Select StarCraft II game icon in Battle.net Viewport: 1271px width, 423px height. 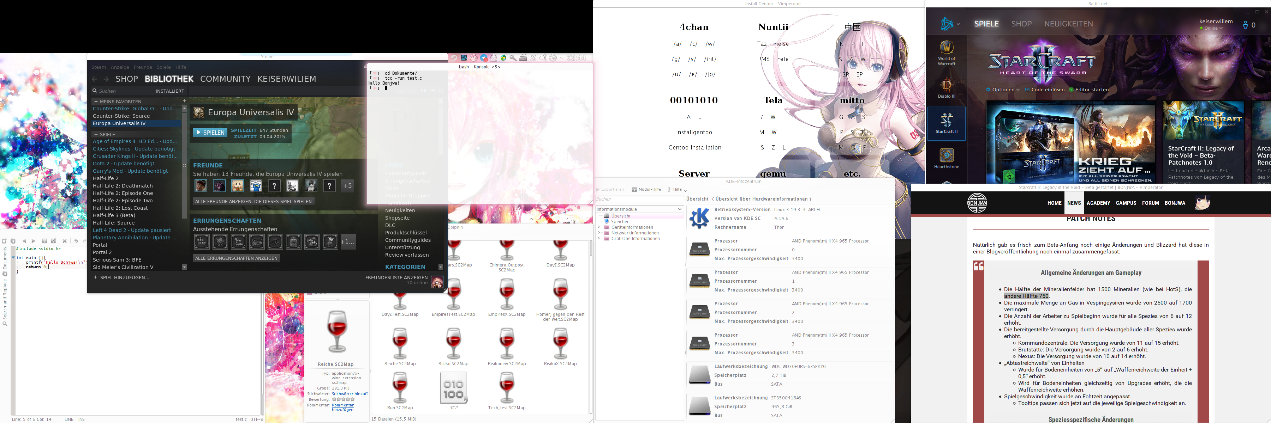(x=946, y=123)
